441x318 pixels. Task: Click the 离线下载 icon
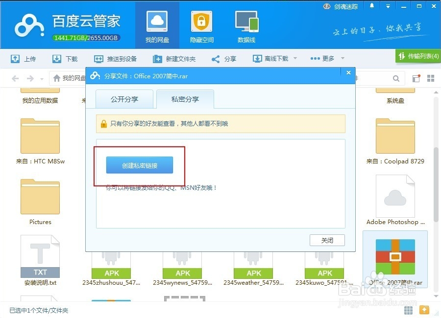(x=257, y=59)
